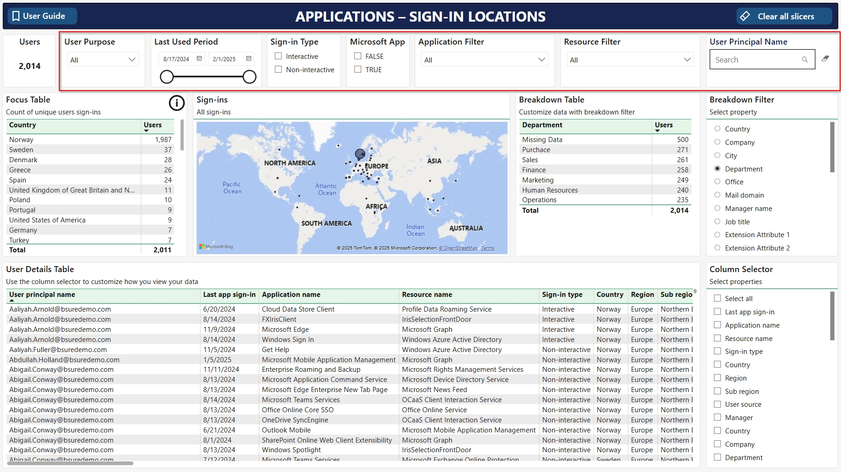Click the User Guide bookmark icon

click(x=16, y=16)
